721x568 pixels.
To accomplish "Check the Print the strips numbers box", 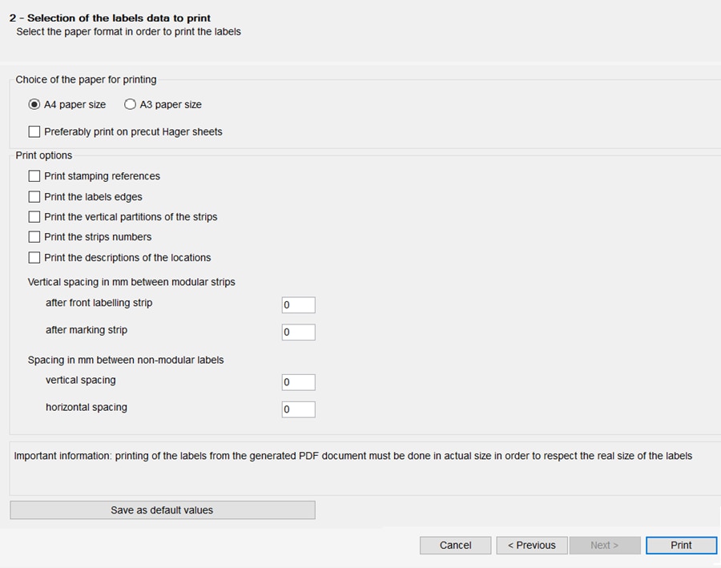I will pos(34,237).
